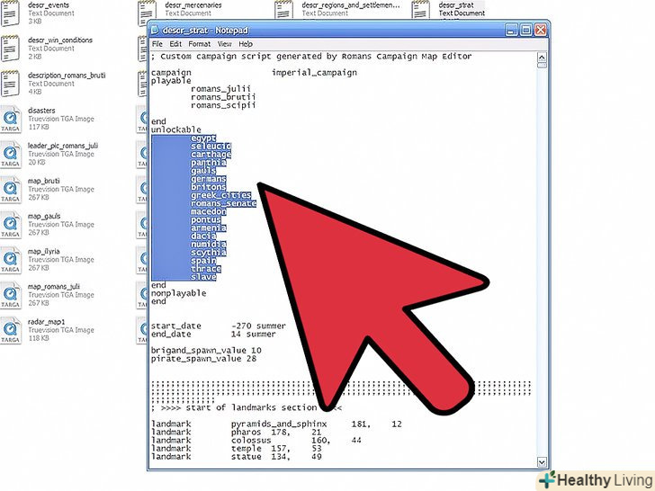The height and width of the screenshot is (491, 655).
Task: Select the description_romans_brutii file icon
Action: (x=10, y=84)
